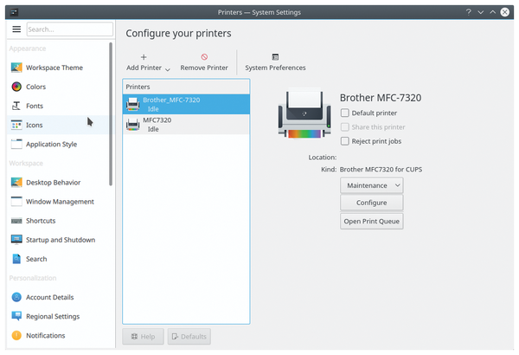Click the sidebar vertical scrollbar
The height and width of the screenshot is (355, 519).
111,114
